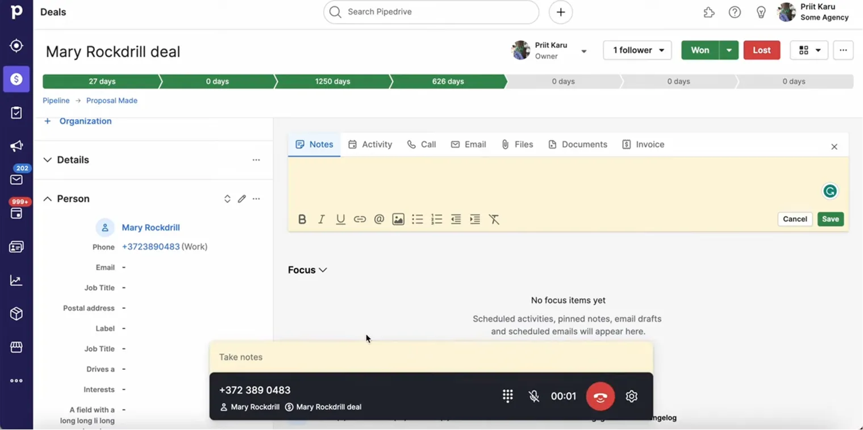Viewport: 863px width, 430px height.
Task: Open call settings gear
Action: click(x=632, y=396)
